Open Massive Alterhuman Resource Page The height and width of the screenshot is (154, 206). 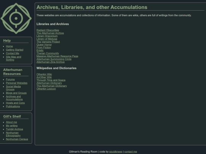[x=57, y=56]
